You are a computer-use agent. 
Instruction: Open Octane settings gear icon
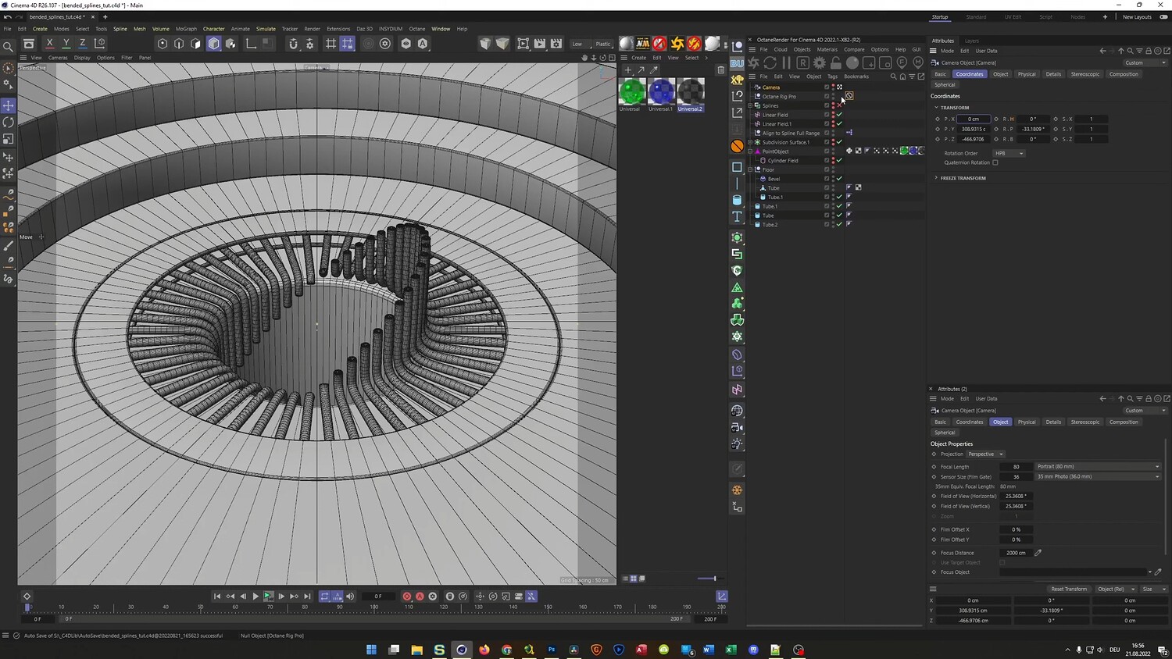[820, 62]
